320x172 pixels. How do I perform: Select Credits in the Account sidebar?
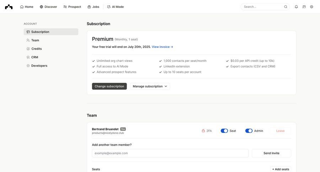(x=51, y=49)
